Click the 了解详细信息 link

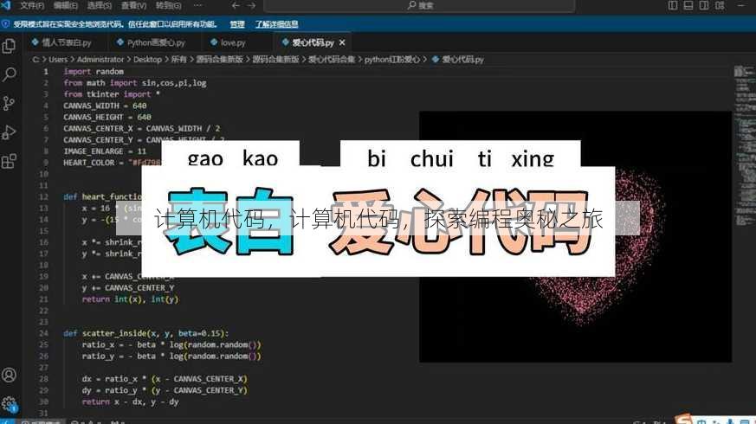pyautogui.click(x=276, y=24)
